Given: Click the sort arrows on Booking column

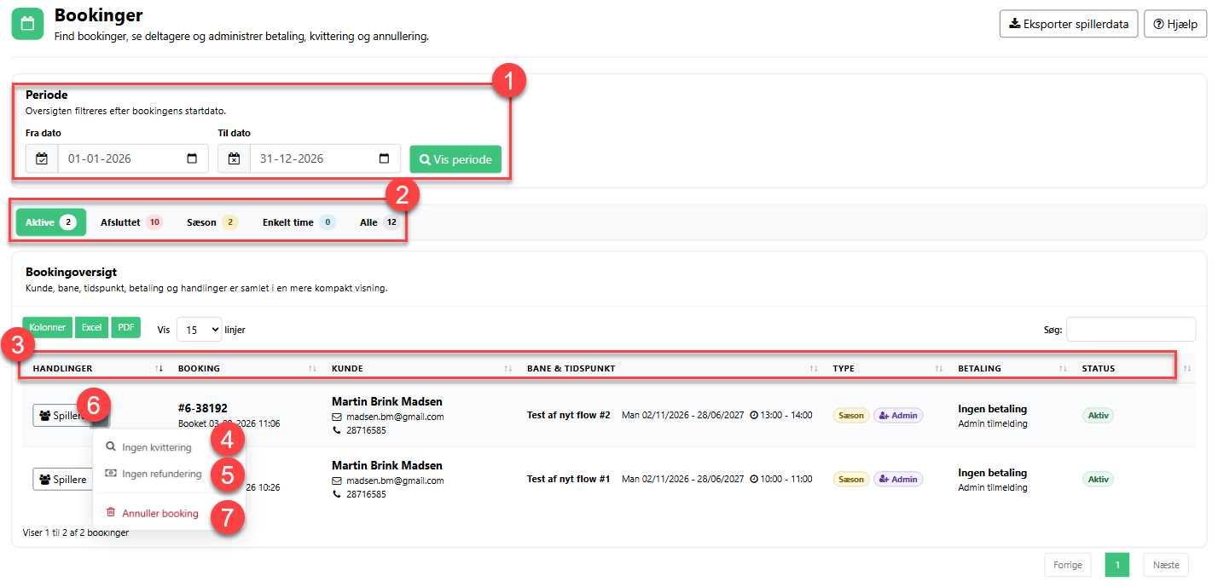Looking at the screenshot, I should click(x=312, y=369).
